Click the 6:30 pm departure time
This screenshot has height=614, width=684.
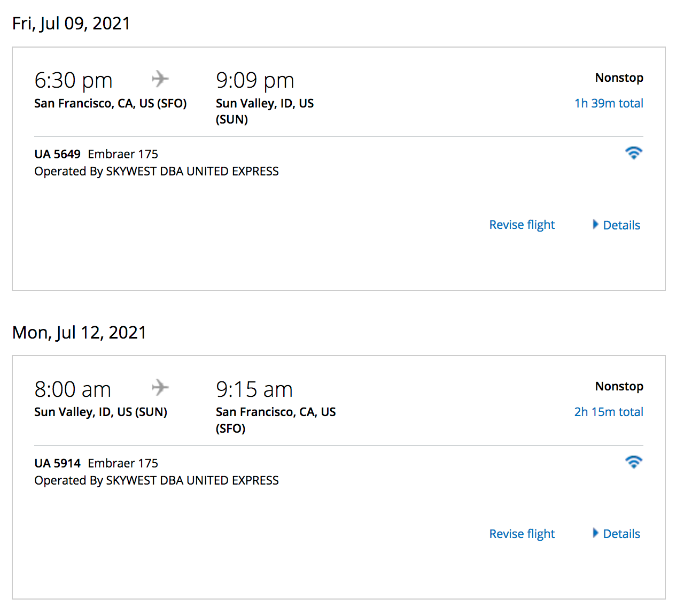73,81
